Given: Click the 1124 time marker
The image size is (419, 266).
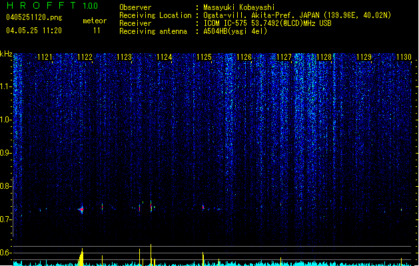Looking at the screenshot, I should coord(165,57).
